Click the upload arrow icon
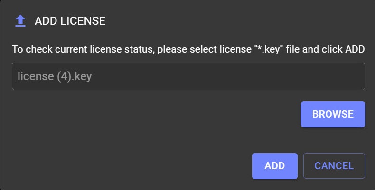This screenshot has height=190, width=375. pyautogui.click(x=20, y=20)
